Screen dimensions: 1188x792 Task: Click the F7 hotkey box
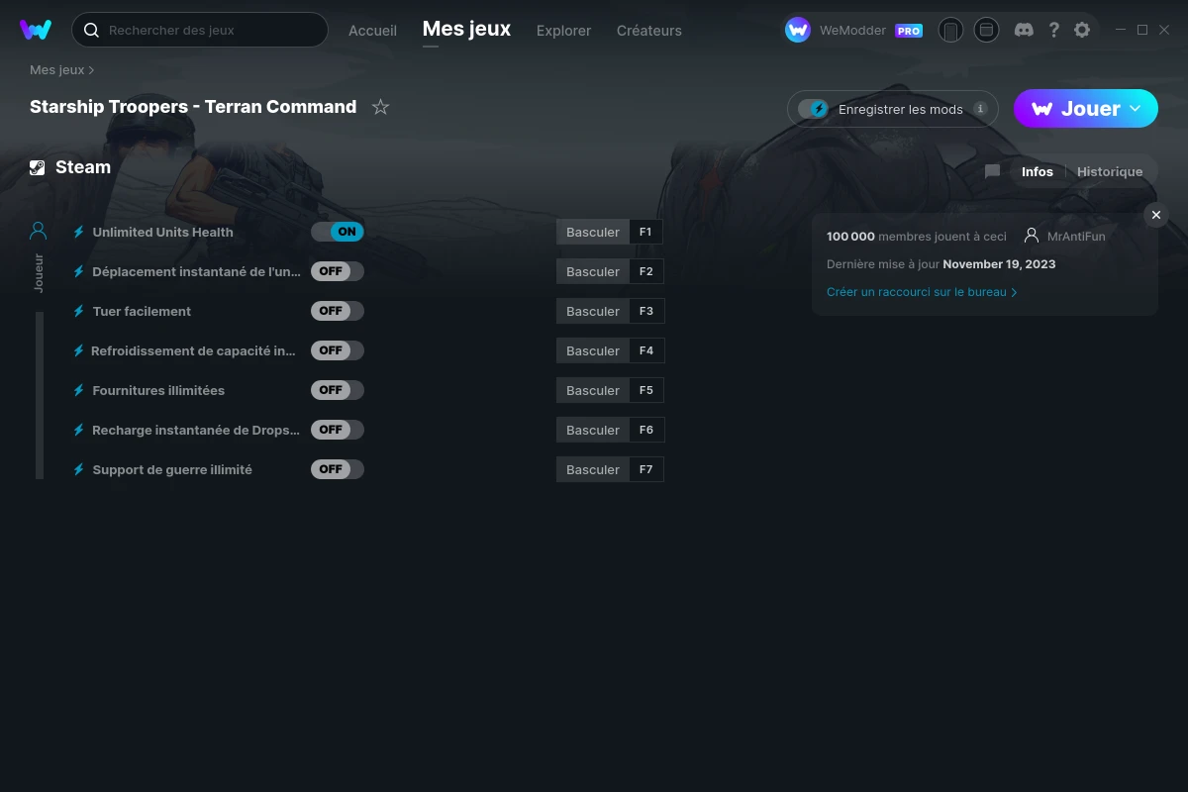[x=646, y=469]
